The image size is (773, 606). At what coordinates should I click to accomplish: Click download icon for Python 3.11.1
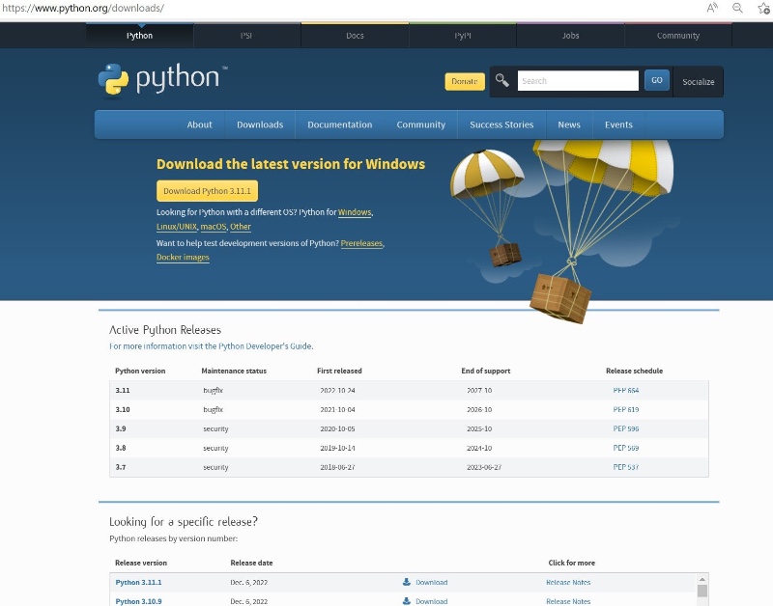(x=406, y=582)
